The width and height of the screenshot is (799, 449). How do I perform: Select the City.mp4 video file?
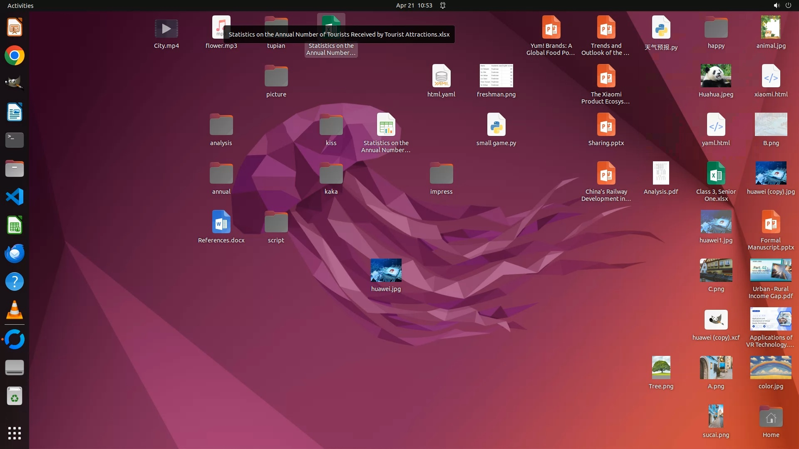(x=166, y=29)
